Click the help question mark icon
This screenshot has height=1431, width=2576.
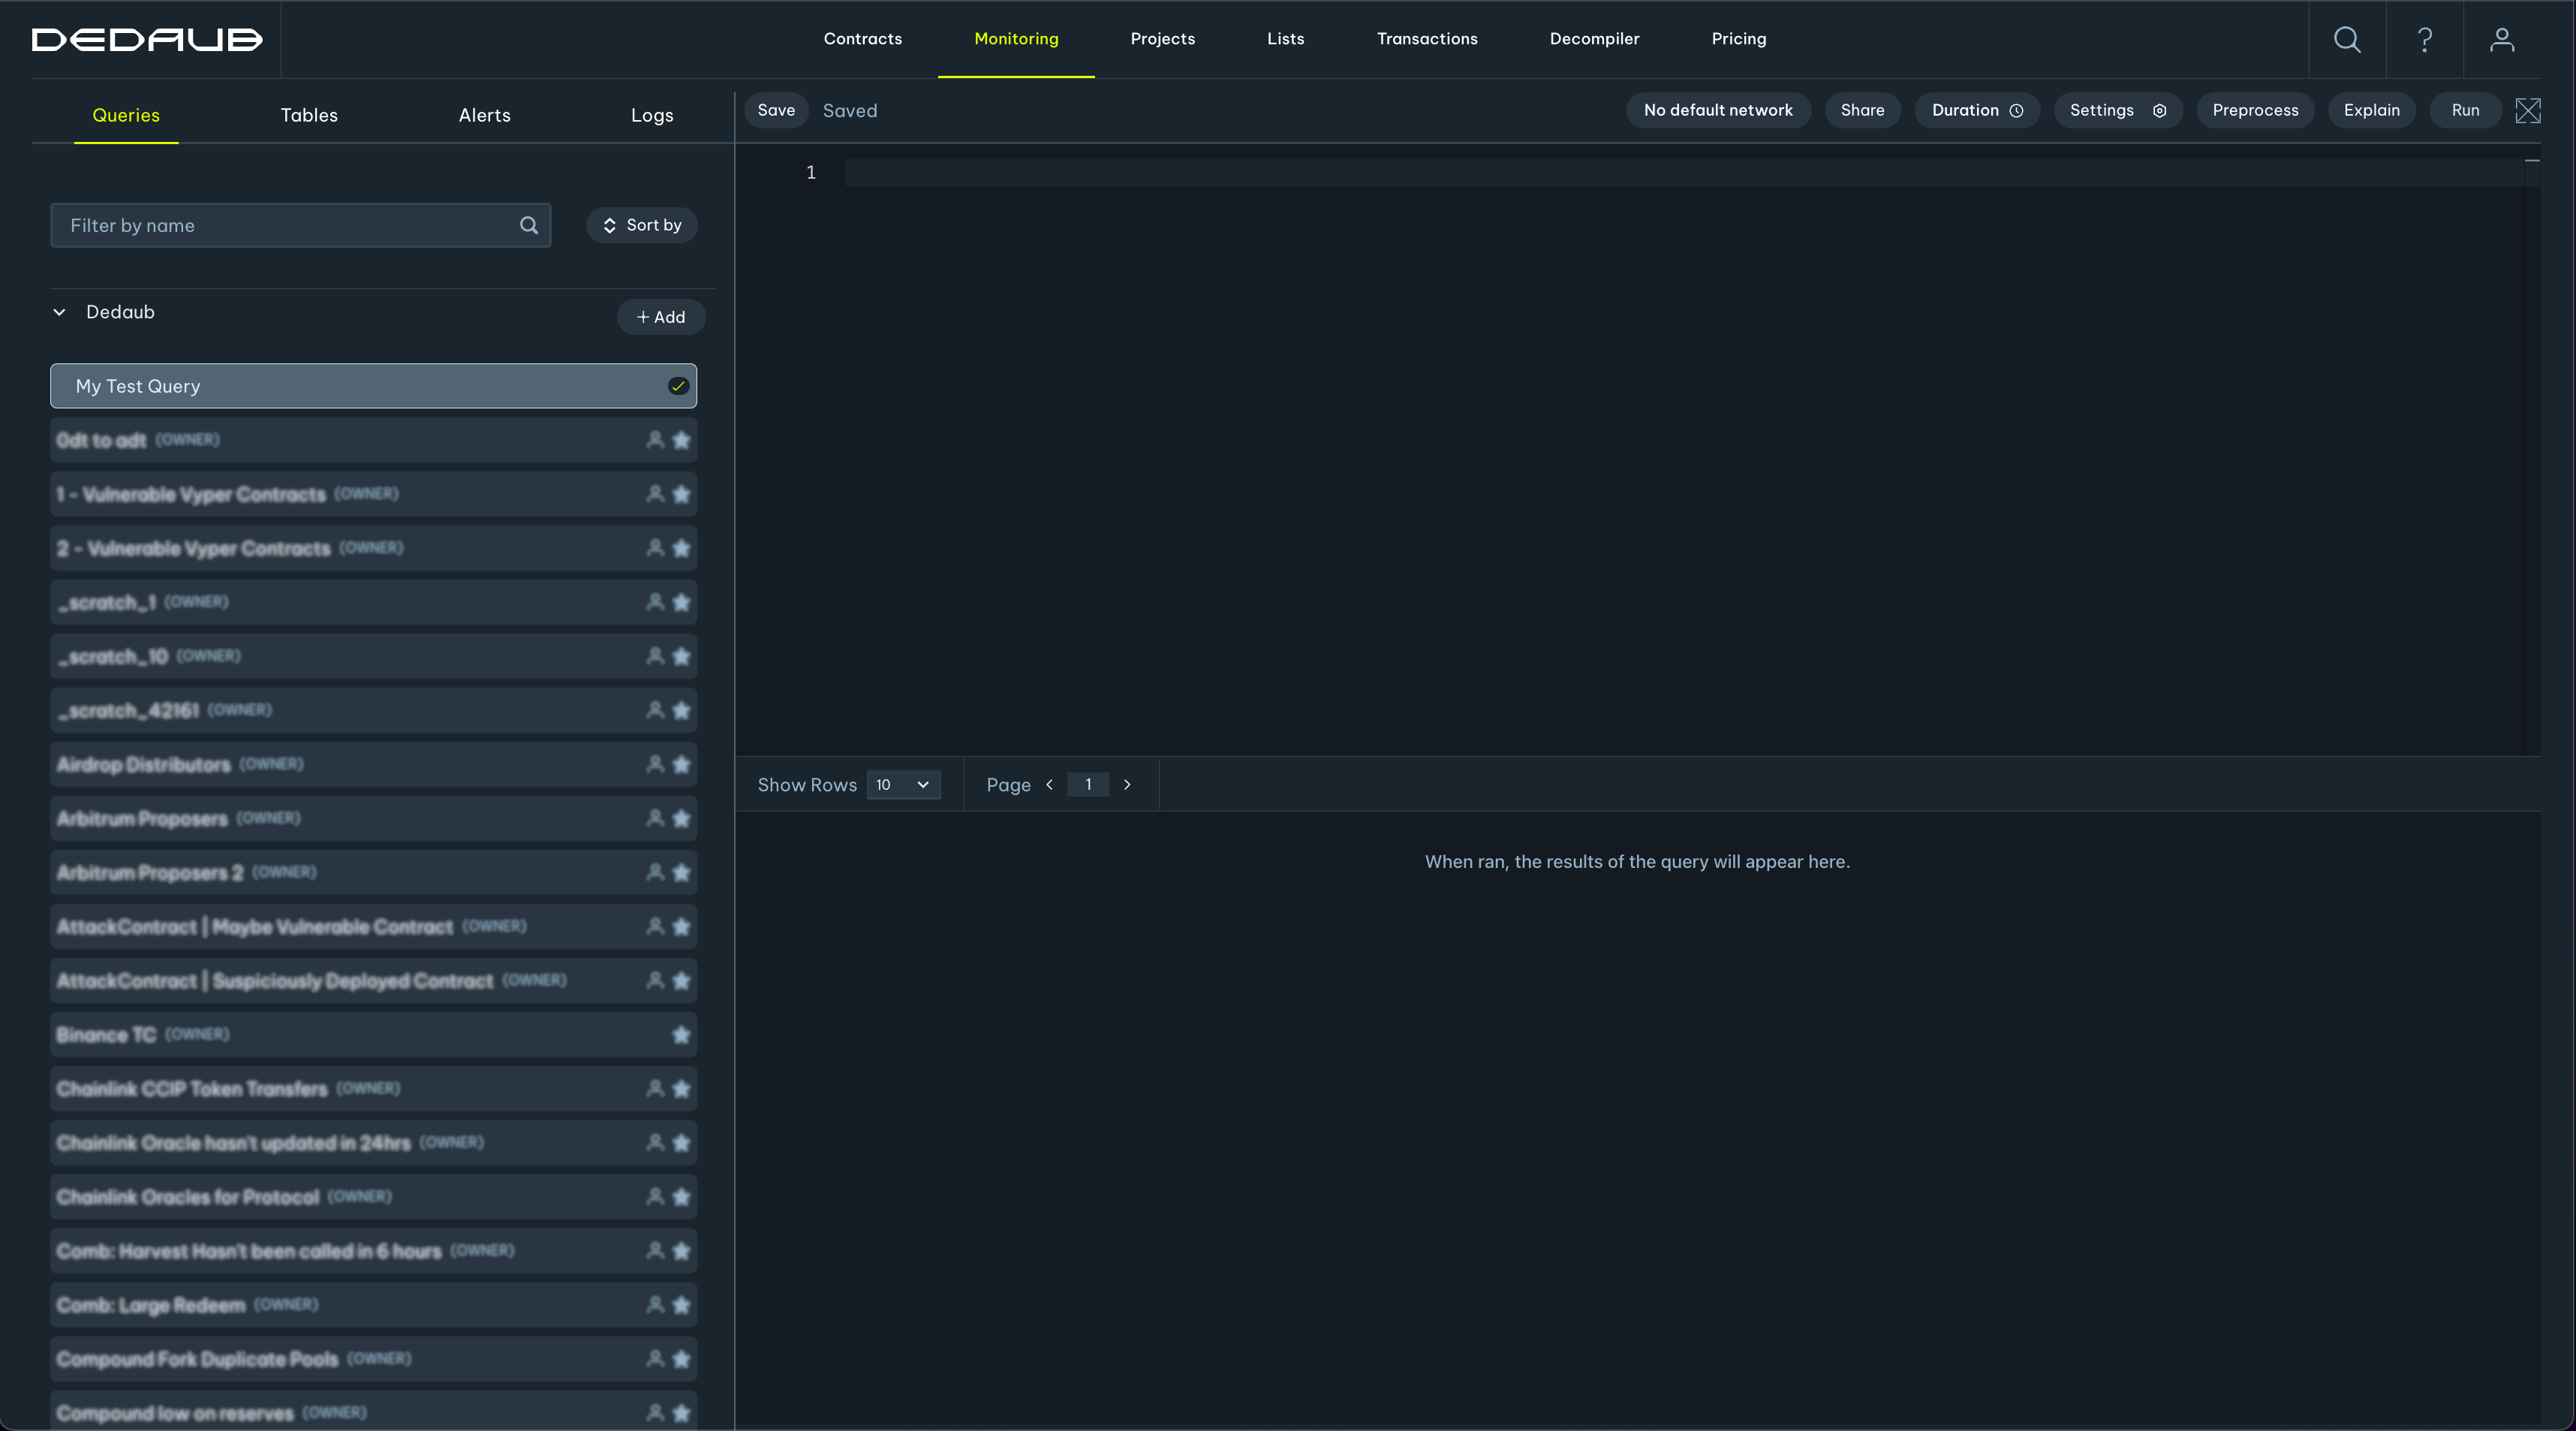(2424, 39)
